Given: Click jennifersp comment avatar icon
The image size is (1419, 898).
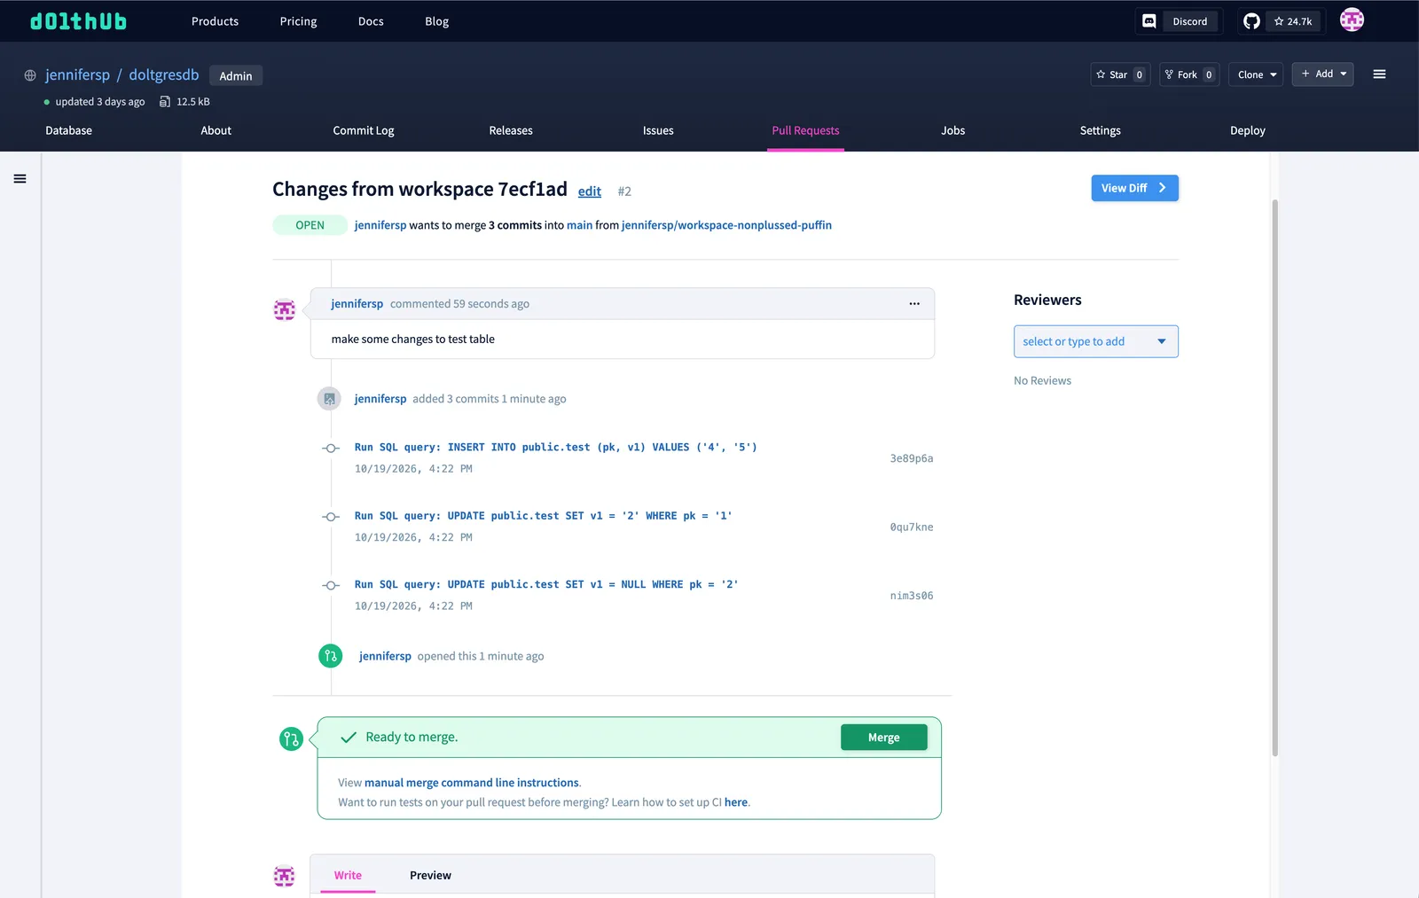Looking at the screenshot, I should click(x=284, y=309).
